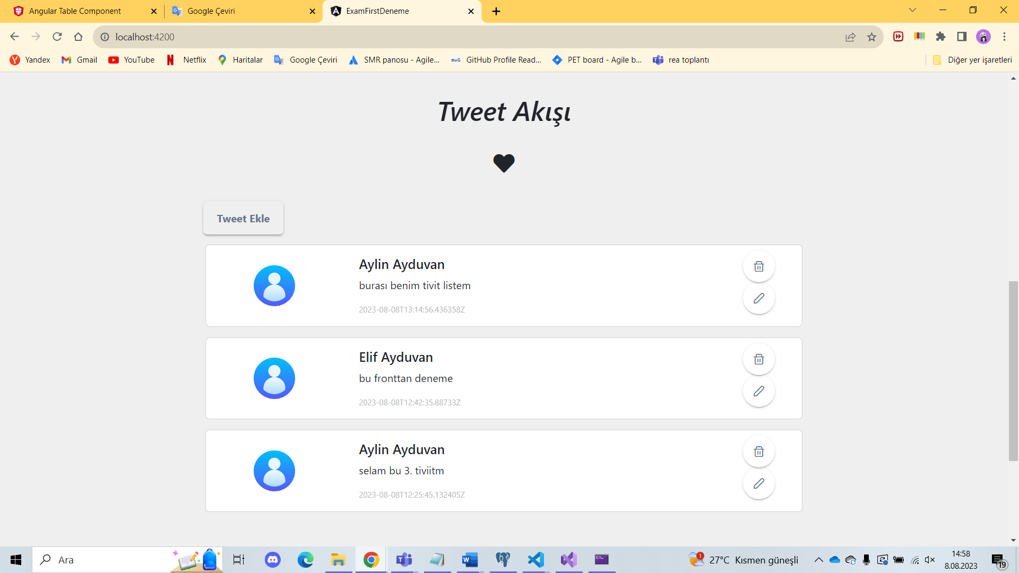Click the heart icon below Tweet Akışı
Image resolution: width=1019 pixels, height=573 pixels.
[504, 163]
